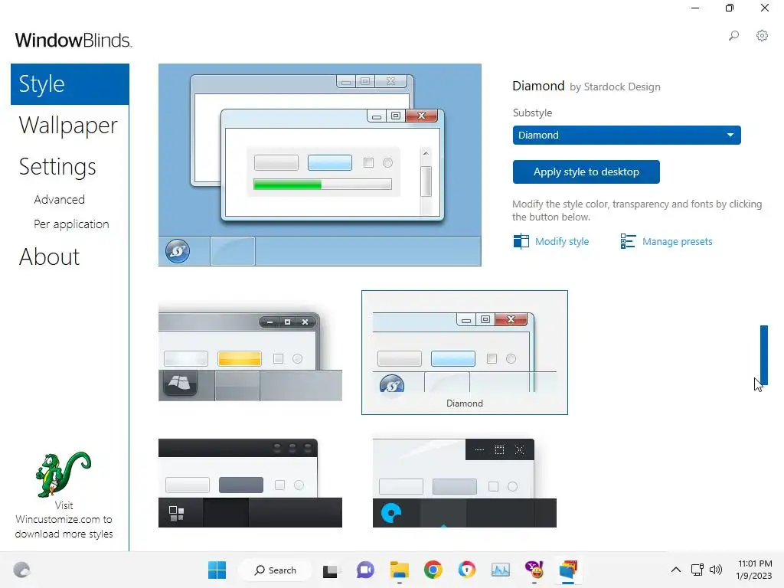Choose the dark titlebar style with gray button
The height and width of the screenshot is (588, 784).
[250, 483]
